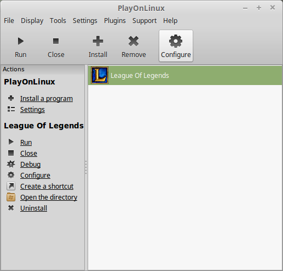Open the Settings menu in menu bar
This screenshot has height=271, width=283.
pyautogui.click(x=85, y=21)
